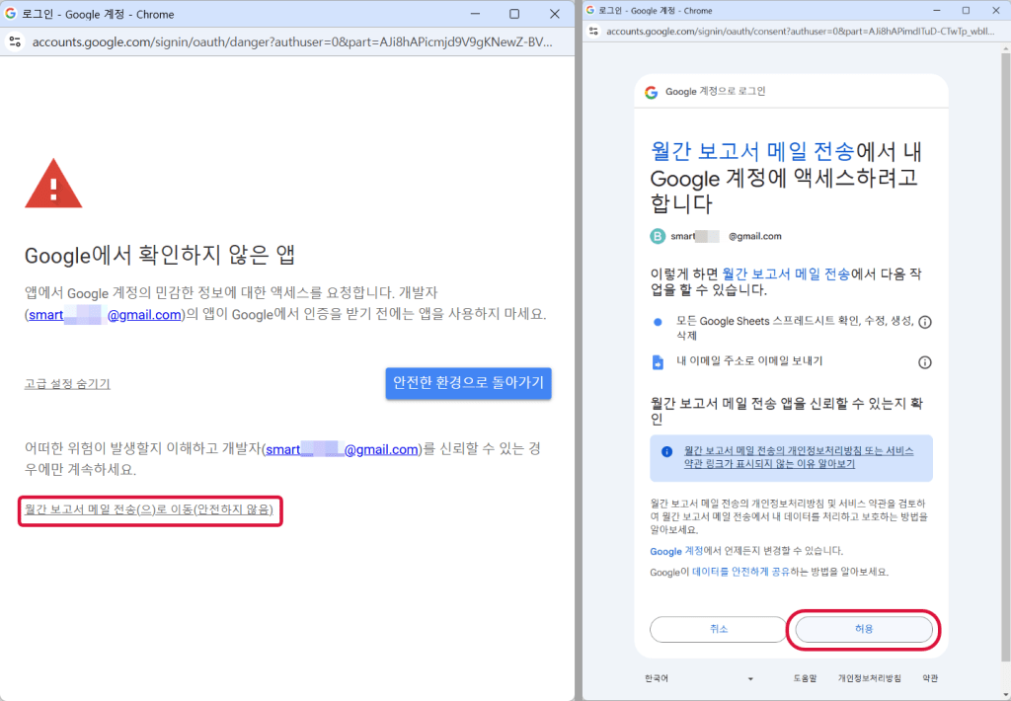
Task: Click the Google logo in sign-in header
Action: (x=652, y=92)
